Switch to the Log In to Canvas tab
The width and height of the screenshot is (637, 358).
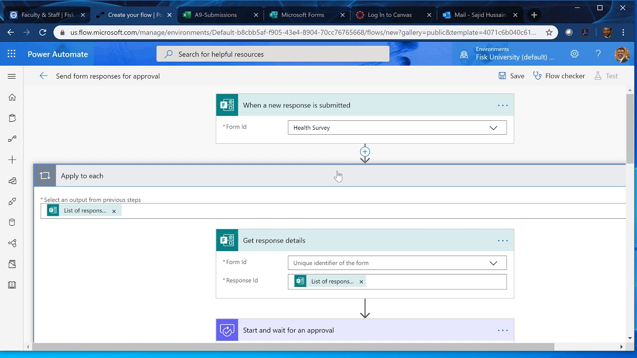tap(393, 15)
